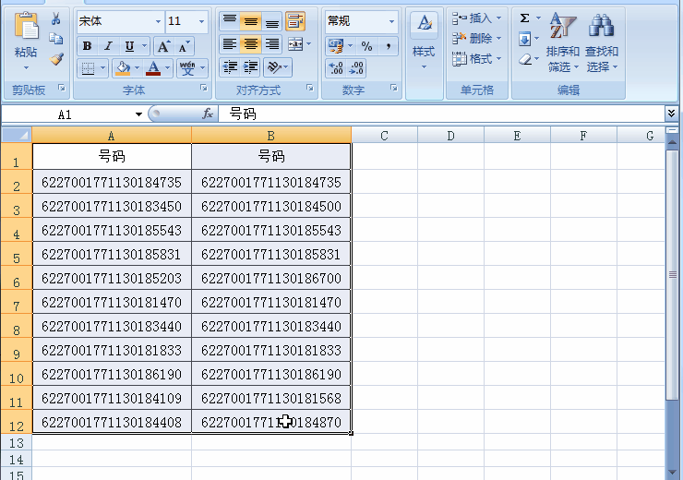Toggle Italic formatting
The width and height of the screenshot is (683, 480).
109,46
